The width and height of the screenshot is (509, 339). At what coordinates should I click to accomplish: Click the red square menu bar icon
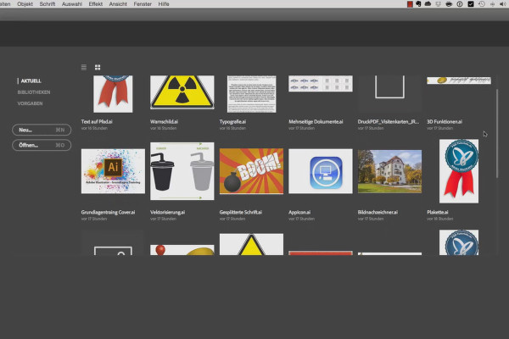coord(410,4)
